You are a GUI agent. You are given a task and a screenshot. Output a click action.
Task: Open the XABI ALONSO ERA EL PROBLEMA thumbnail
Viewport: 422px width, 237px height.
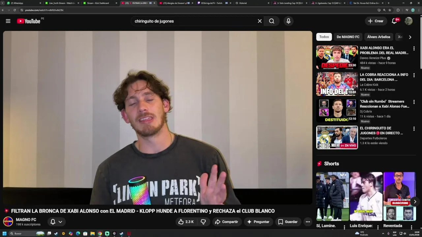(337, 57)
